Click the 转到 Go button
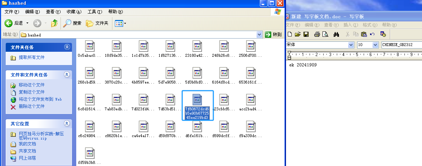This screenshot has height=166, width=422. pyautogui.click(x=273, y=35)
